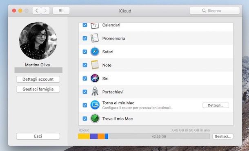
Task: Uncheck the Promemoria checkbox
Action: pos(85,38)
